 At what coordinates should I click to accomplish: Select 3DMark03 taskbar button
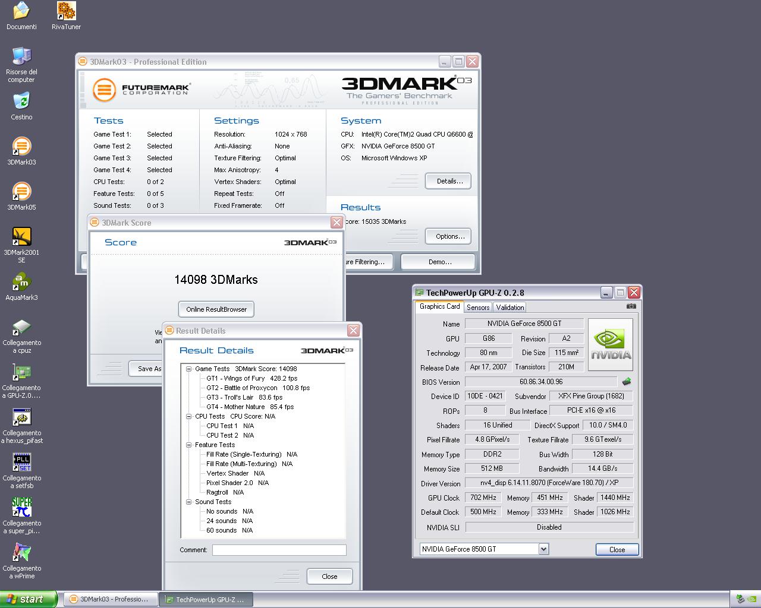[111, 599]
